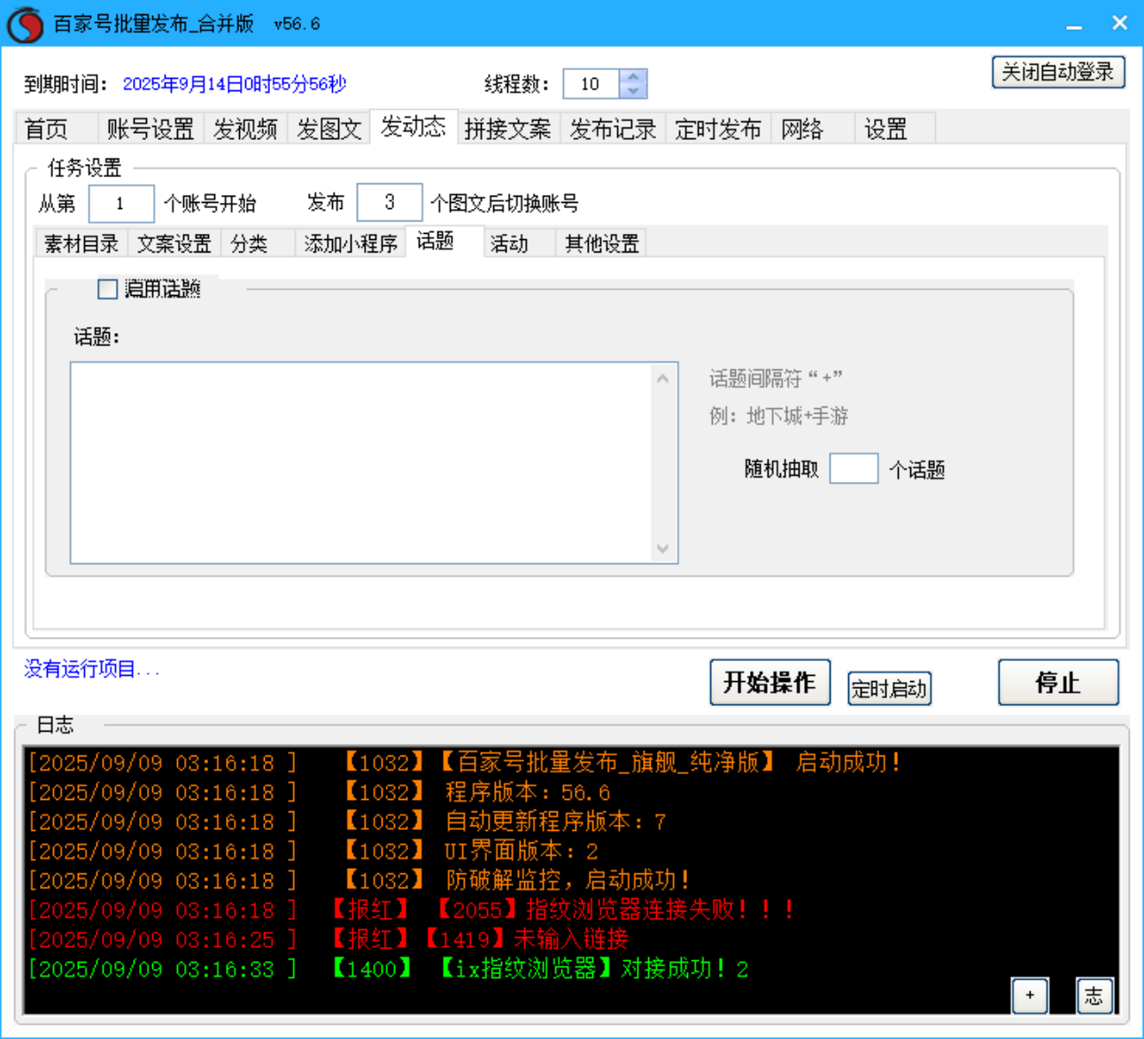Click the 开始操作 button
1144x1039 pixels.
point(769,682)
